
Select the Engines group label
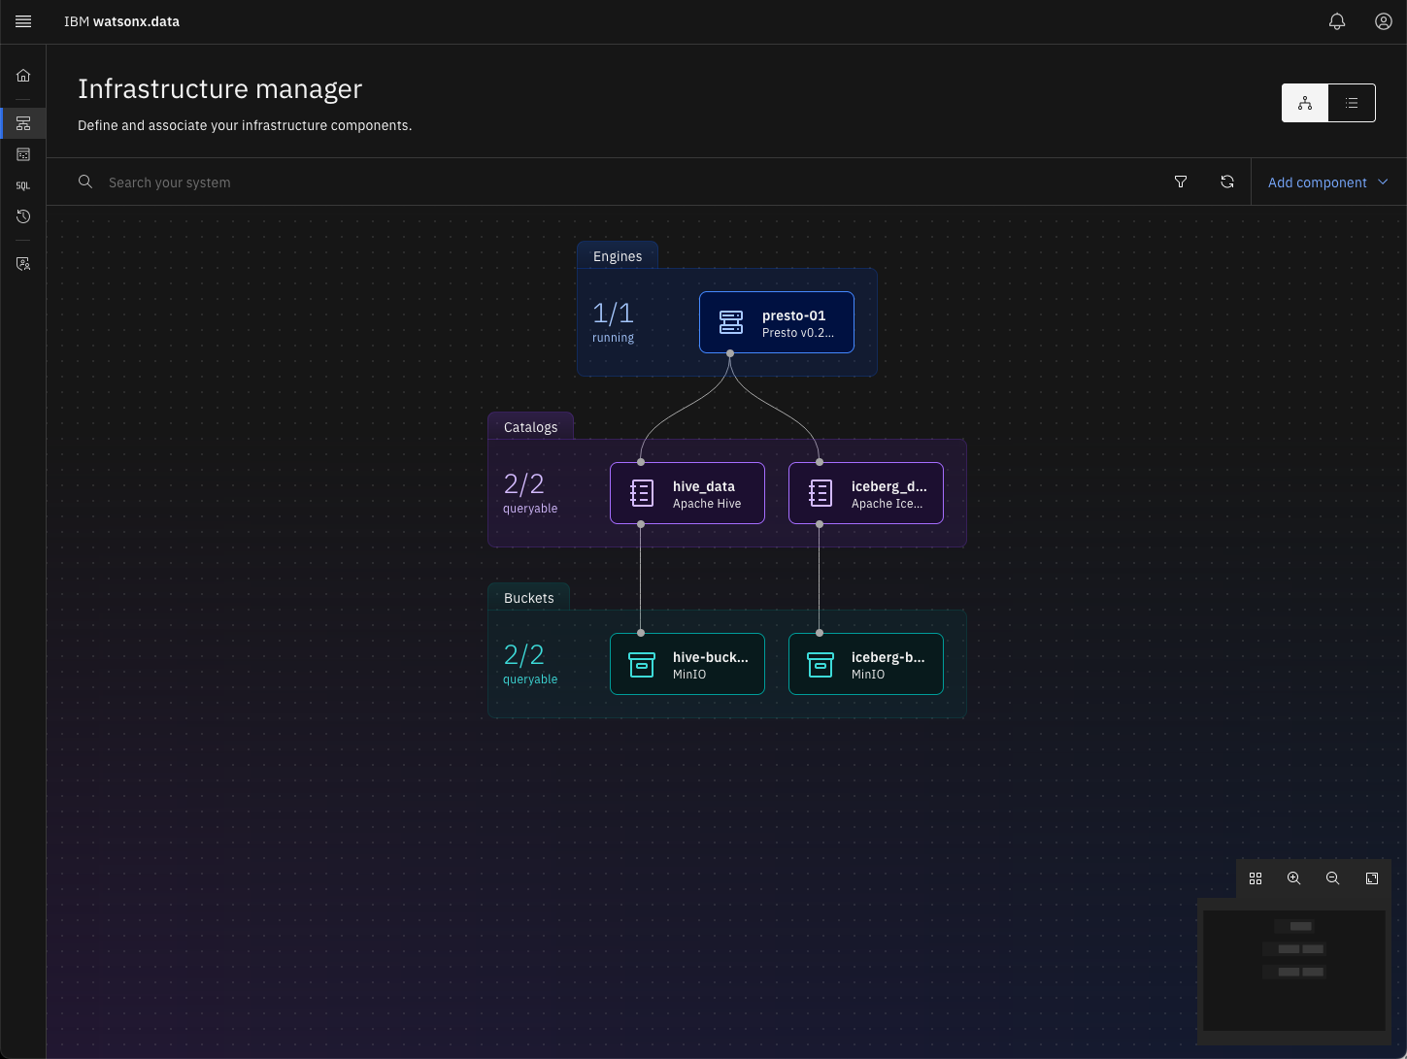click(x=618, y=256)
